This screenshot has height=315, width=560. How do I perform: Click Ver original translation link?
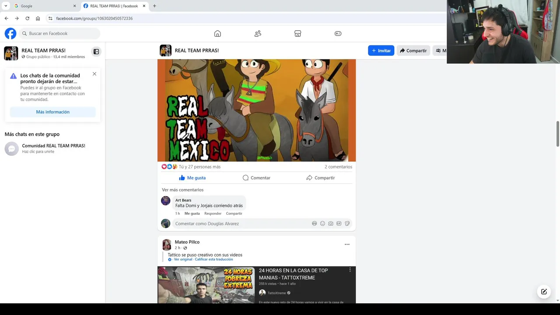point(183,259)
